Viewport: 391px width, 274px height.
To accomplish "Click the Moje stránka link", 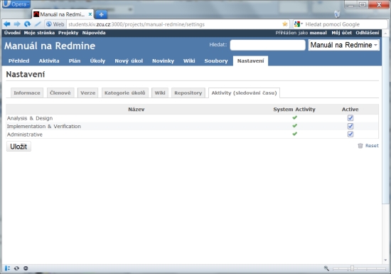I will 39,33.
